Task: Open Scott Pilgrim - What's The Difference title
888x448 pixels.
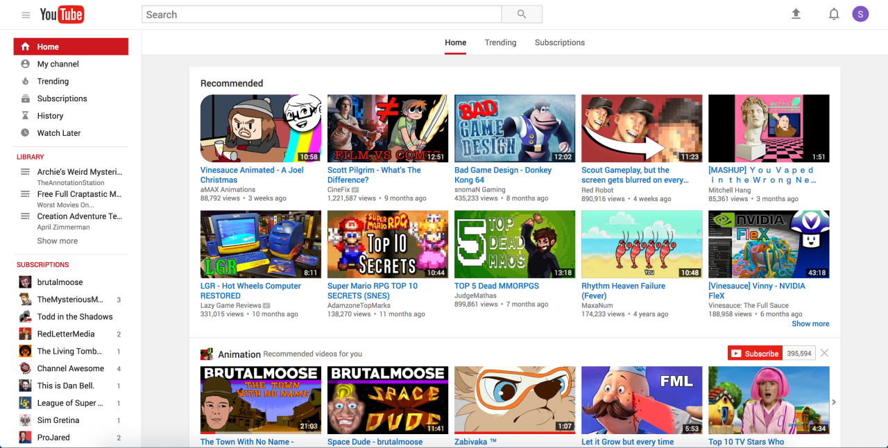Action: (374, 175)
